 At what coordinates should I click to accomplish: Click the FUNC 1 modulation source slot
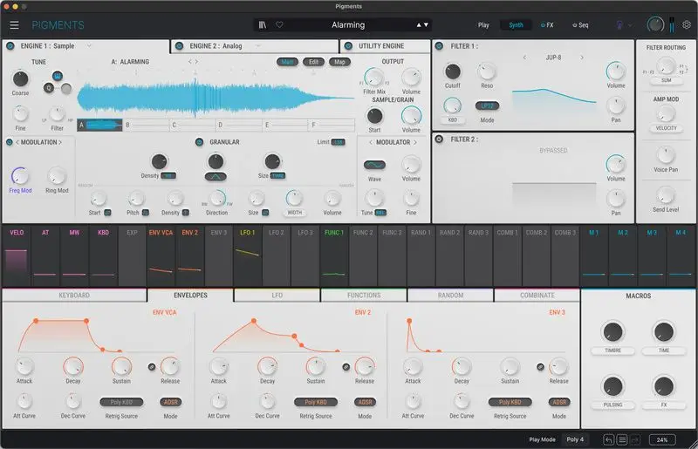pyautogui.click(x=334, y=255)
